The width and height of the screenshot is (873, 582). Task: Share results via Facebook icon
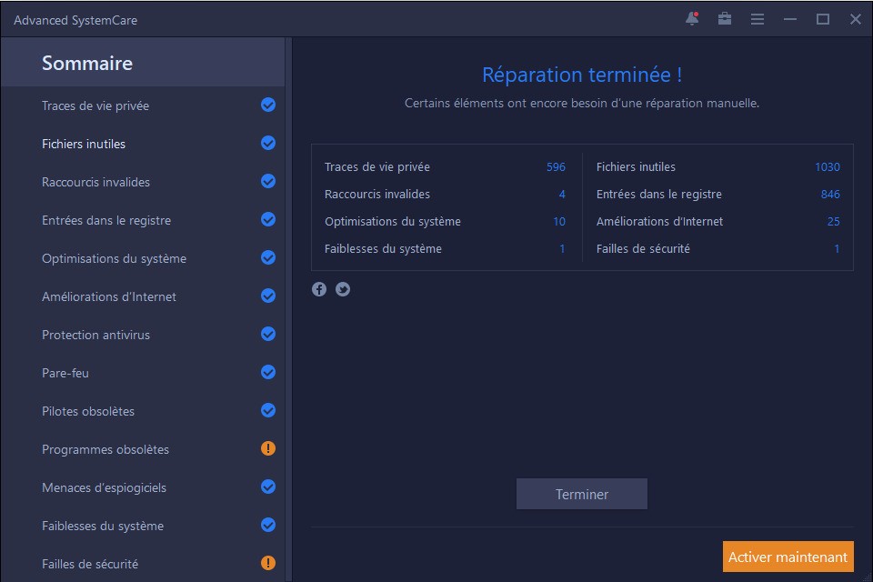[319, 289]
